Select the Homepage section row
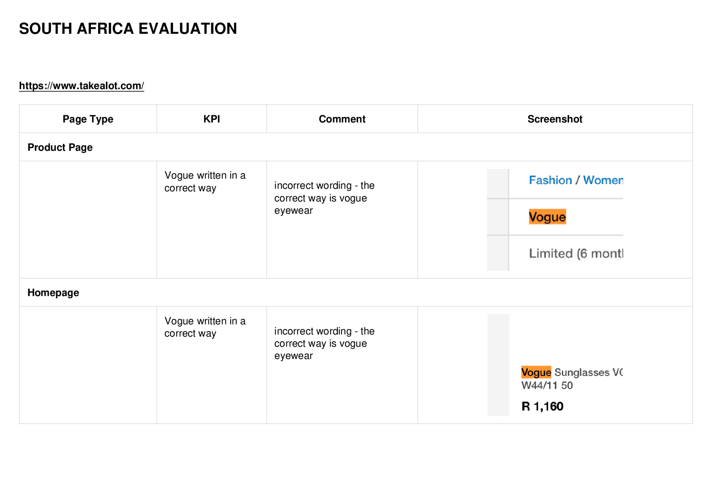Screen dimensions: 712x503 click(x=356, y=293)
